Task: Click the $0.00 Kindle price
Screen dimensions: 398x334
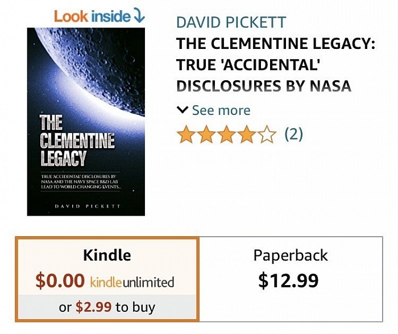Action: [x=60, y=281]
